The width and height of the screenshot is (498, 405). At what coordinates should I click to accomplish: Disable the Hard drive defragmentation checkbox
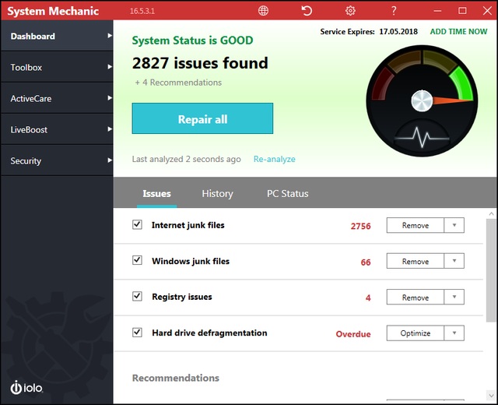(x=137, y=333)
